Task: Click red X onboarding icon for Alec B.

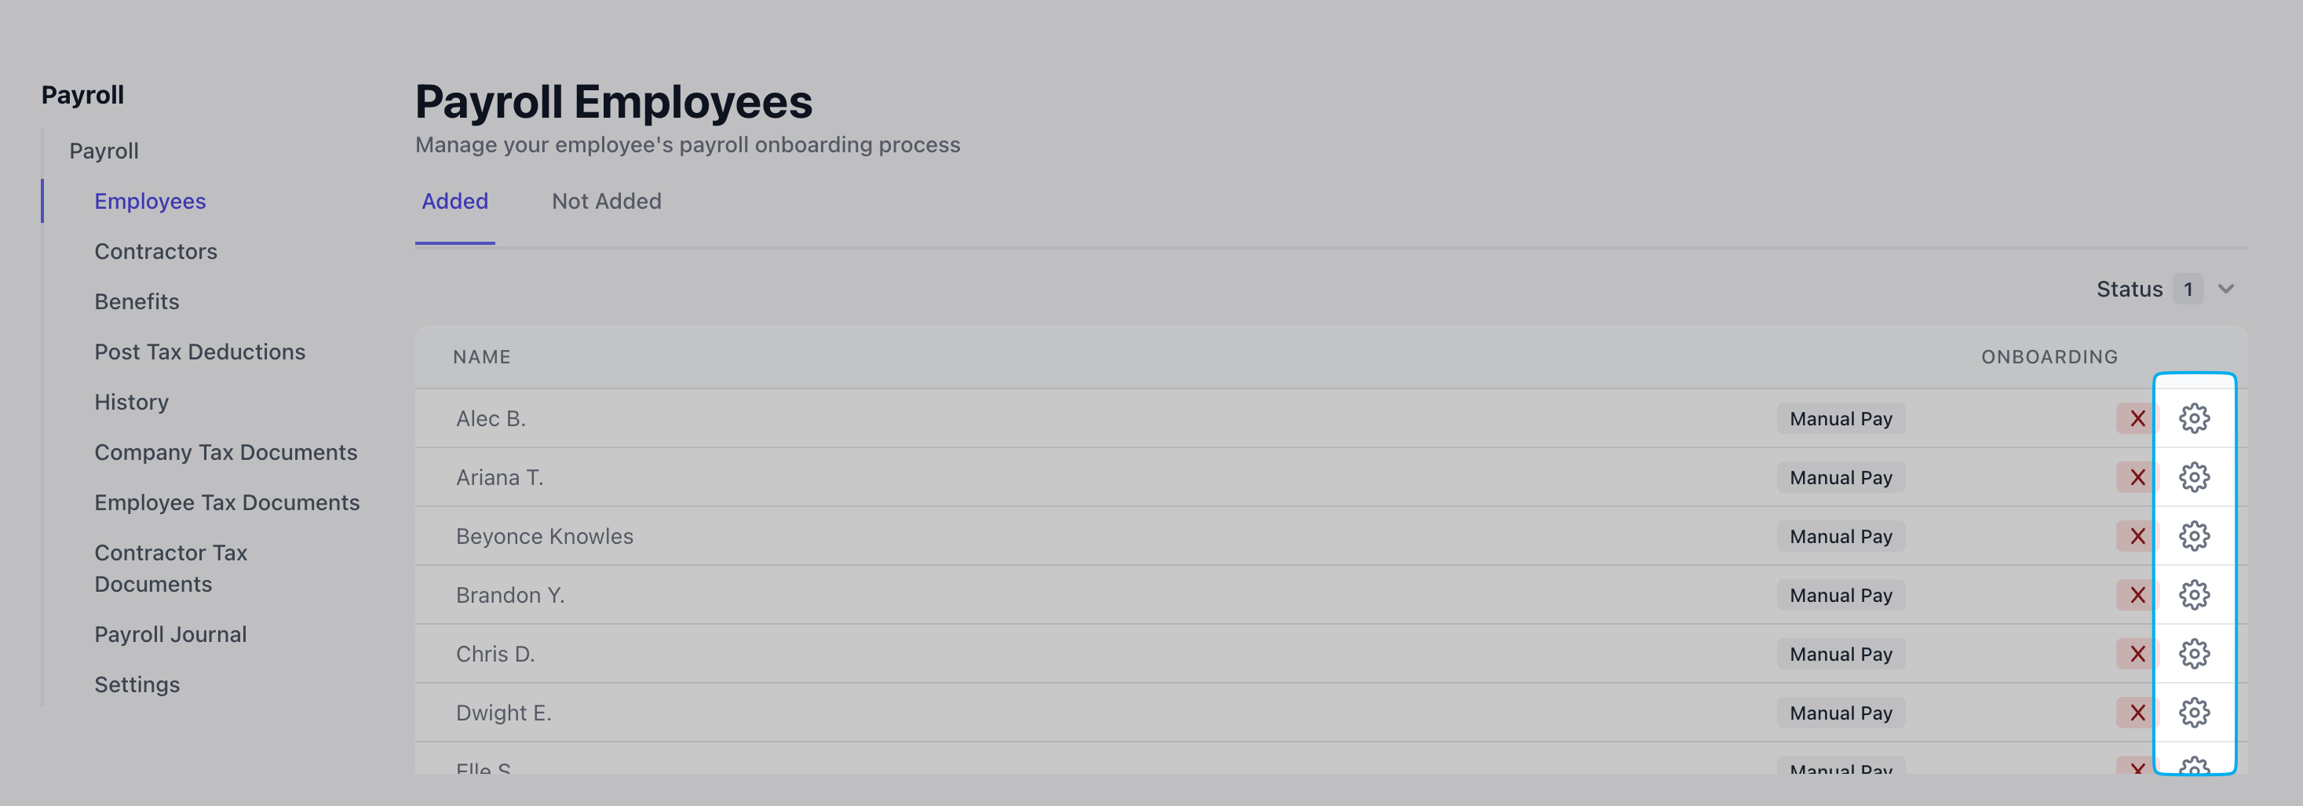Action: coord(2137,418)
